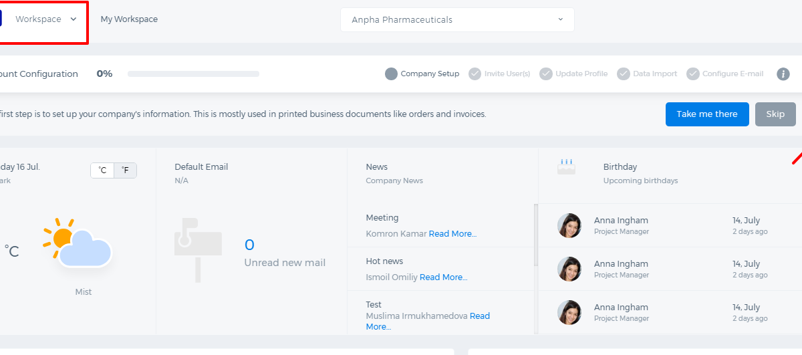Switch temperature unit to °F

coord(126,170)
